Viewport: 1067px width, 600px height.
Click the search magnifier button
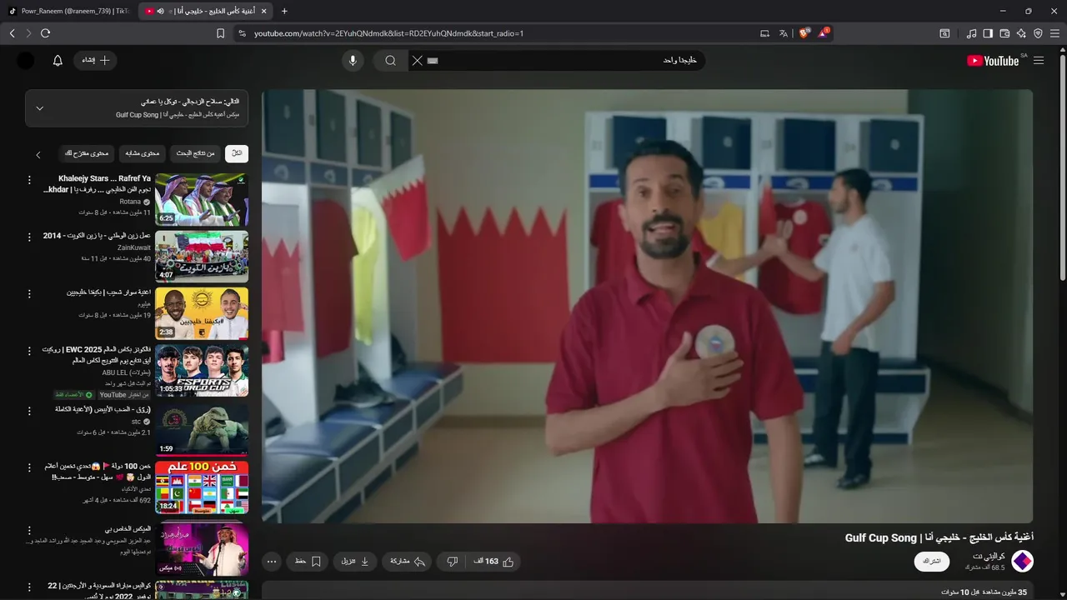coord(390,61)
